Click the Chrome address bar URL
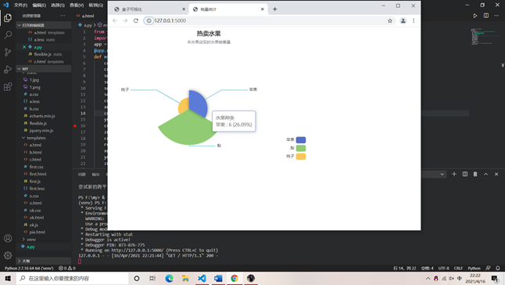505x285 pixels. [170, 20]
